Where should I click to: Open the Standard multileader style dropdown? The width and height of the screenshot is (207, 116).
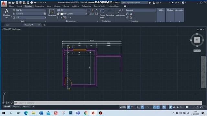pyautogui.click(x=140, y=10)
